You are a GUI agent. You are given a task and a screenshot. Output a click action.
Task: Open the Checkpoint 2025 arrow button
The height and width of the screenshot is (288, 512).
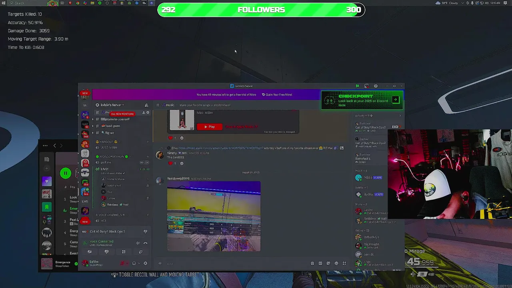395,100
